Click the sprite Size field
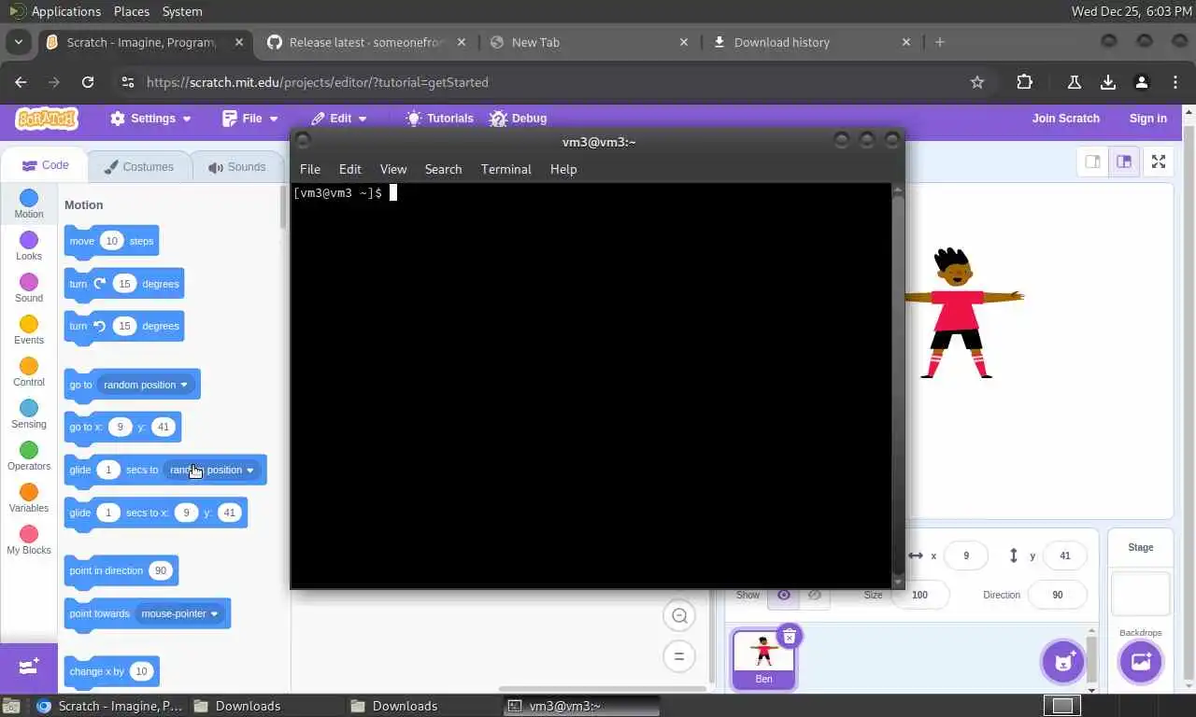 pyautogui.click(x=919, y=595)
